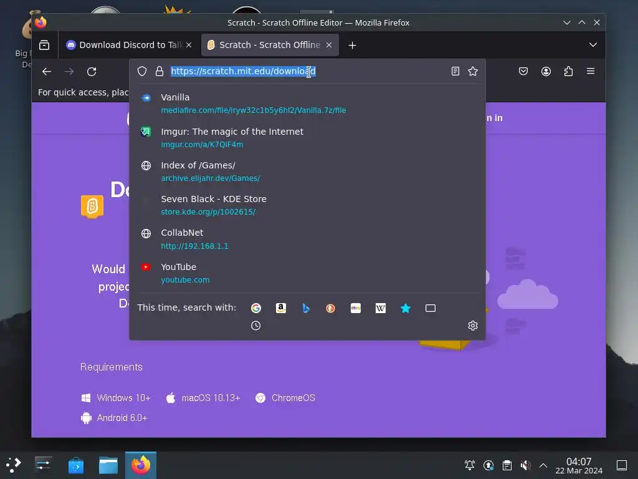Open the Firefox hamburger application menu

(x=591, y=71)
